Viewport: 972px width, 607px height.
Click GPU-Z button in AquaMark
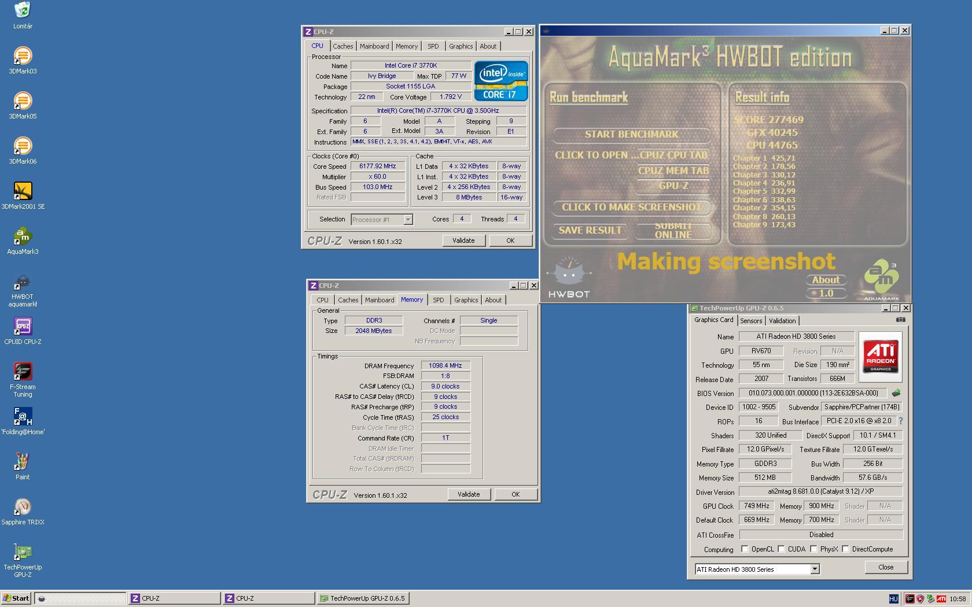673,186
